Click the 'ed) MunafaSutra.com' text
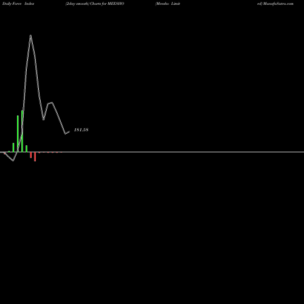 tap(275, 4)
